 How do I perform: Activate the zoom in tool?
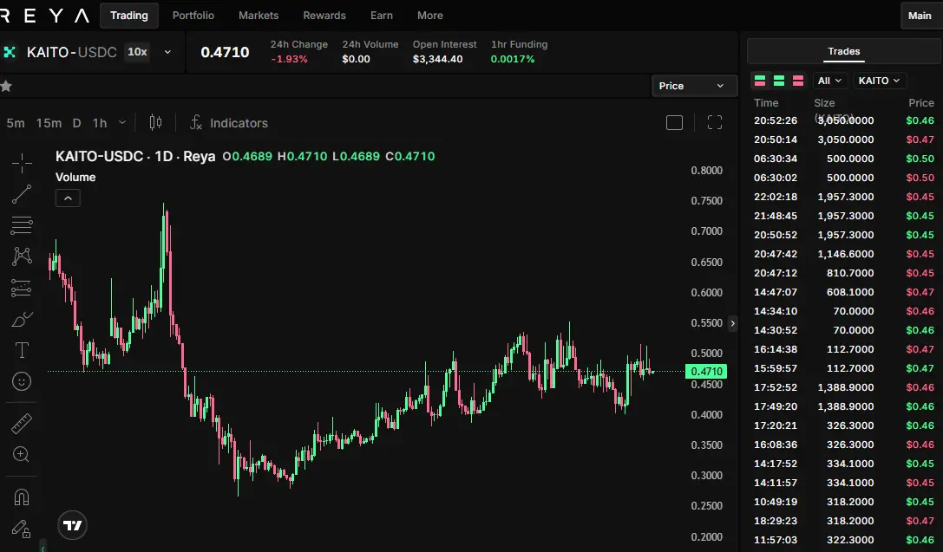22,455
